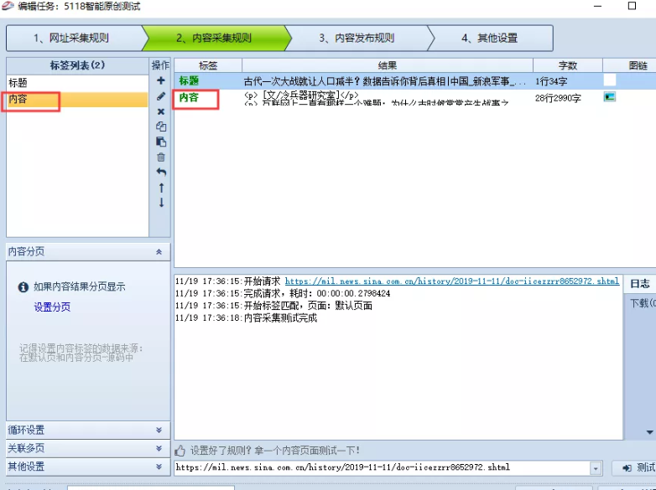This screenshot has width=656, height=490.
Task: Click the delete tag X icon
Action: pyautogui.click(x=161, y=111)
